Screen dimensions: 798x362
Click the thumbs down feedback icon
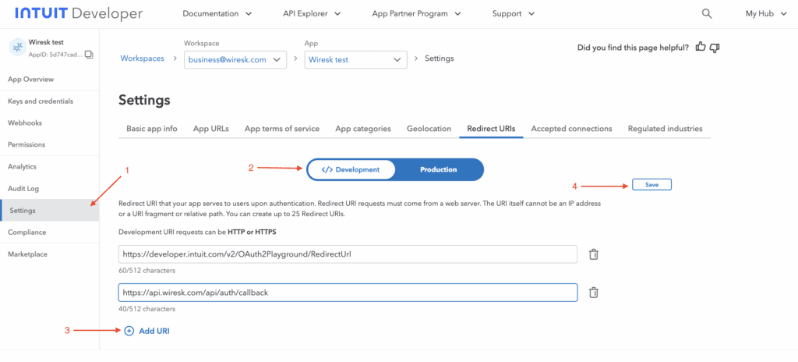715,48
